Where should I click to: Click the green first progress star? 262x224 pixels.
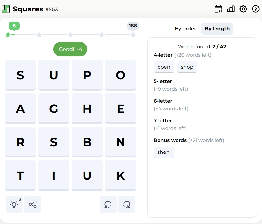(x=8, y=35)
